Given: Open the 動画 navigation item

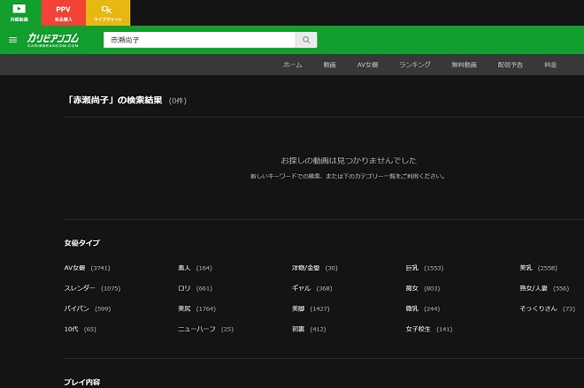Looking at the screenshot, I should [329, 65].
